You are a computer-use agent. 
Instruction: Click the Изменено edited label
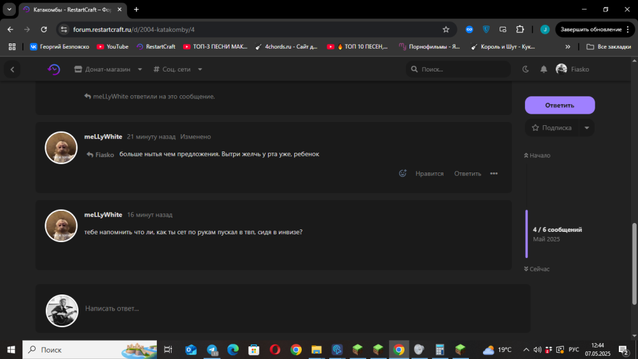pyautogui.click(x=195, y=137)
